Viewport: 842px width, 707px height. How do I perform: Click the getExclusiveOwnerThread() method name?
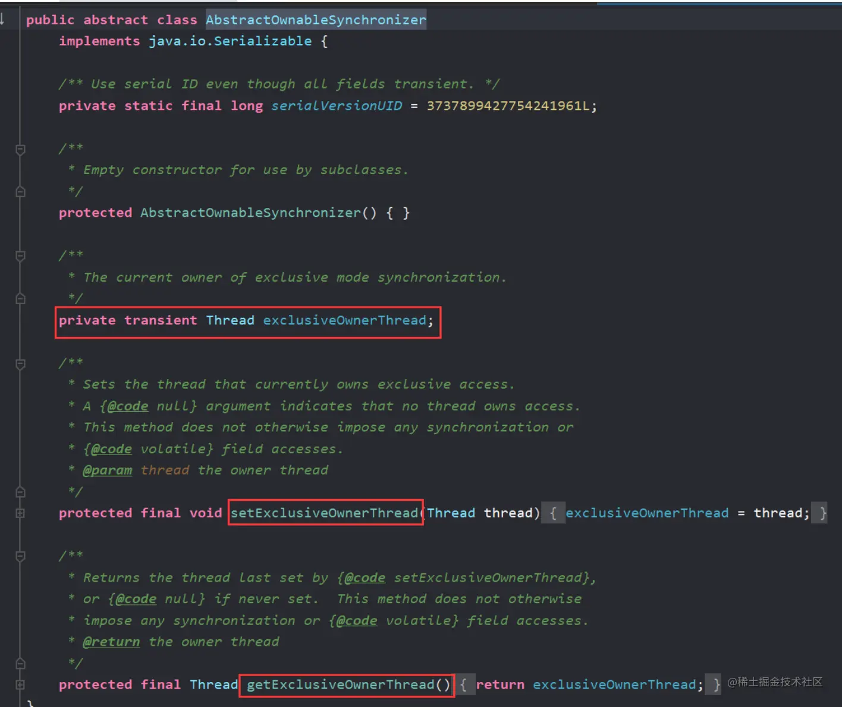(348, 684)
